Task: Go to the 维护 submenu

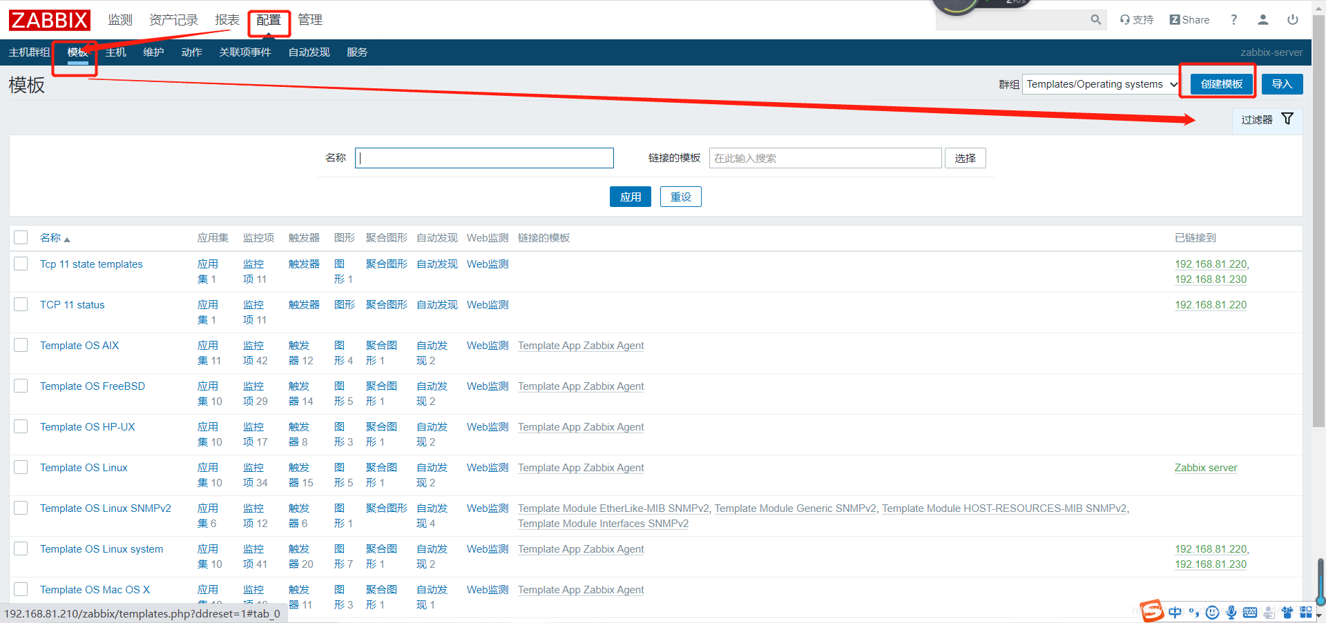Action: [x=153, y=52]
